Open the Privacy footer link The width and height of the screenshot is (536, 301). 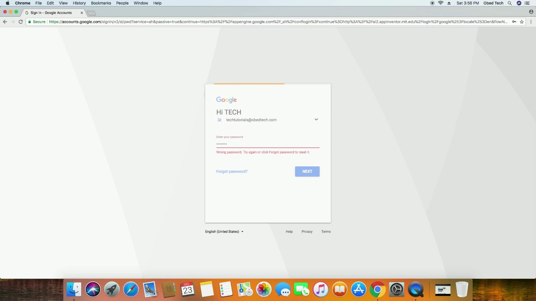pos(307,232)
